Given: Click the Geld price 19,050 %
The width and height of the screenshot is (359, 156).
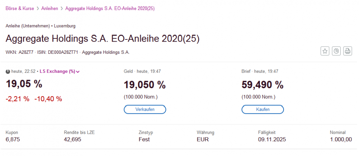Looking at the screenshot, I should coord(145,85).
